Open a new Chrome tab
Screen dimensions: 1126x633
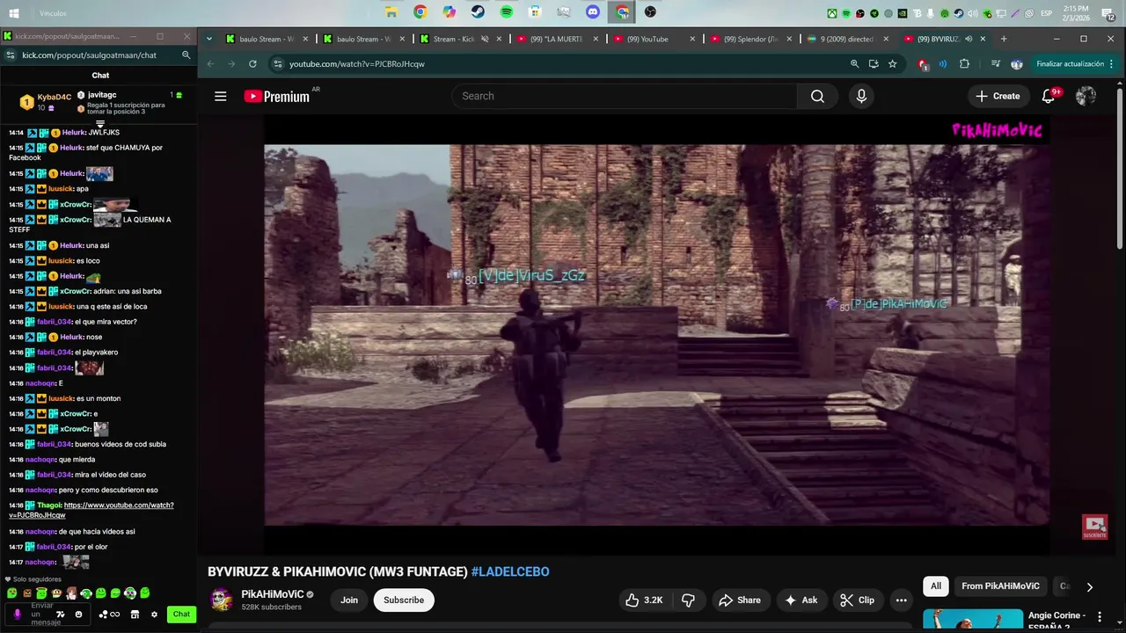click(1004, 40)
